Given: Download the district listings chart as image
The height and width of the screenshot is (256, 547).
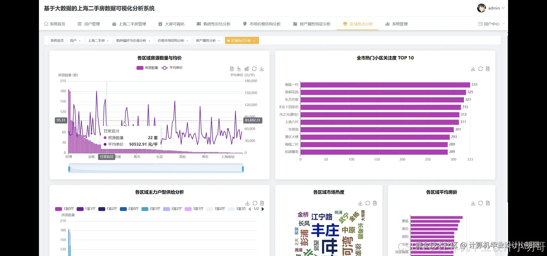Looking at the screenshot, I should point(262,69).
